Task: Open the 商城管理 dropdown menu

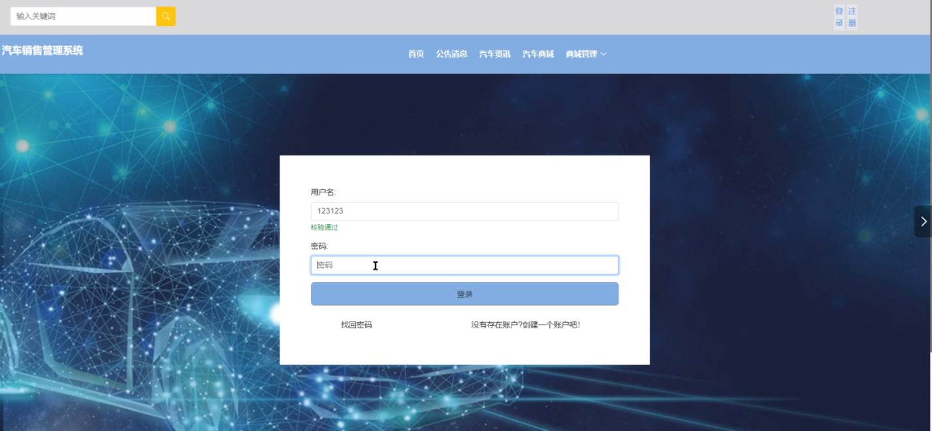Action: pyautogui.click(x=581, y=54)
